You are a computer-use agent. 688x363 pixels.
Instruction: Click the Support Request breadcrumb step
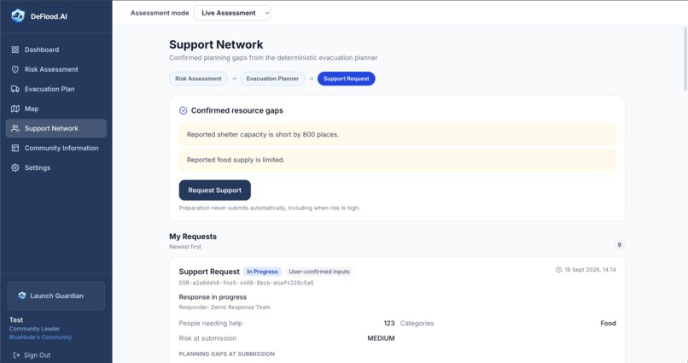[x=347, y=79]
